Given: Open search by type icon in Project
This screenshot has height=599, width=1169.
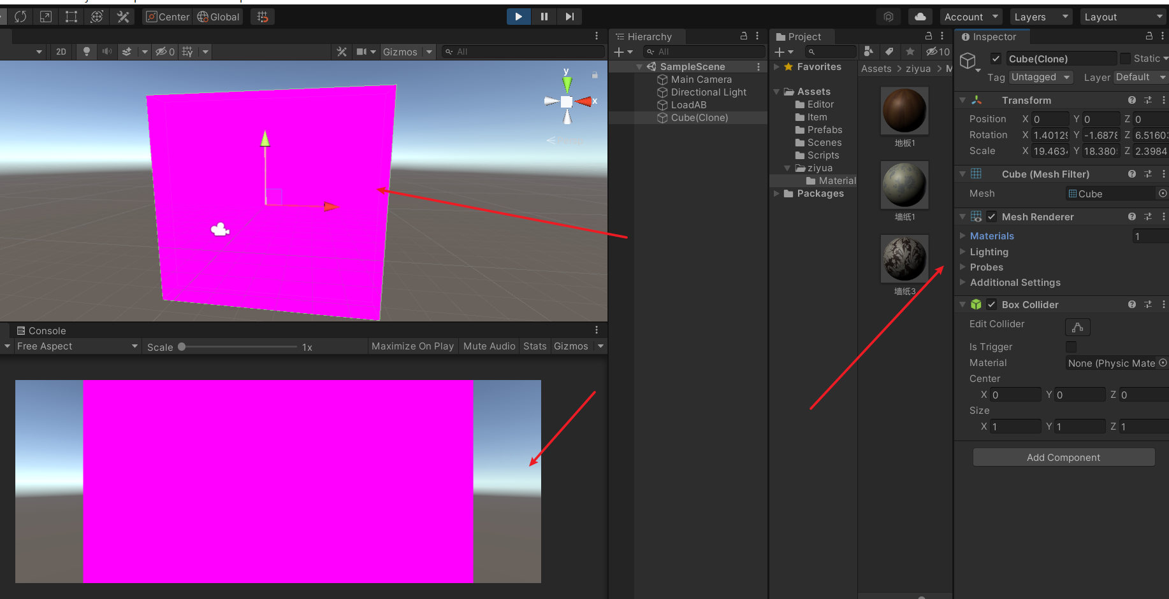Looking at the screenshot, I should 868,51.
